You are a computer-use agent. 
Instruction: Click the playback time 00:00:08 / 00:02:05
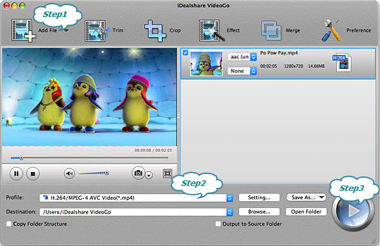(153, 151)
